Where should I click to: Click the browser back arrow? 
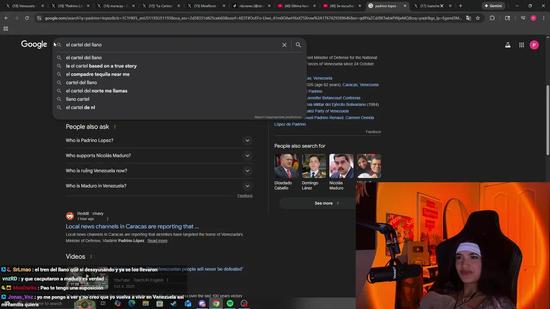click(6, 18)
